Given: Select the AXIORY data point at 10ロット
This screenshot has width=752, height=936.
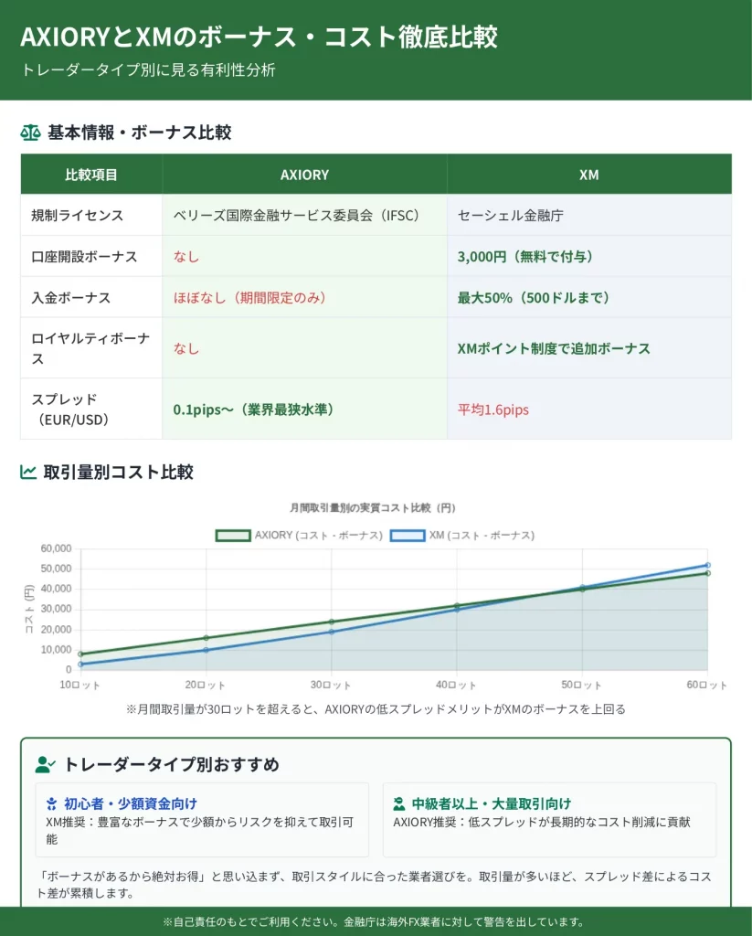Looking at the screenshot, I should pyautogui.click(x=80, y=654).
